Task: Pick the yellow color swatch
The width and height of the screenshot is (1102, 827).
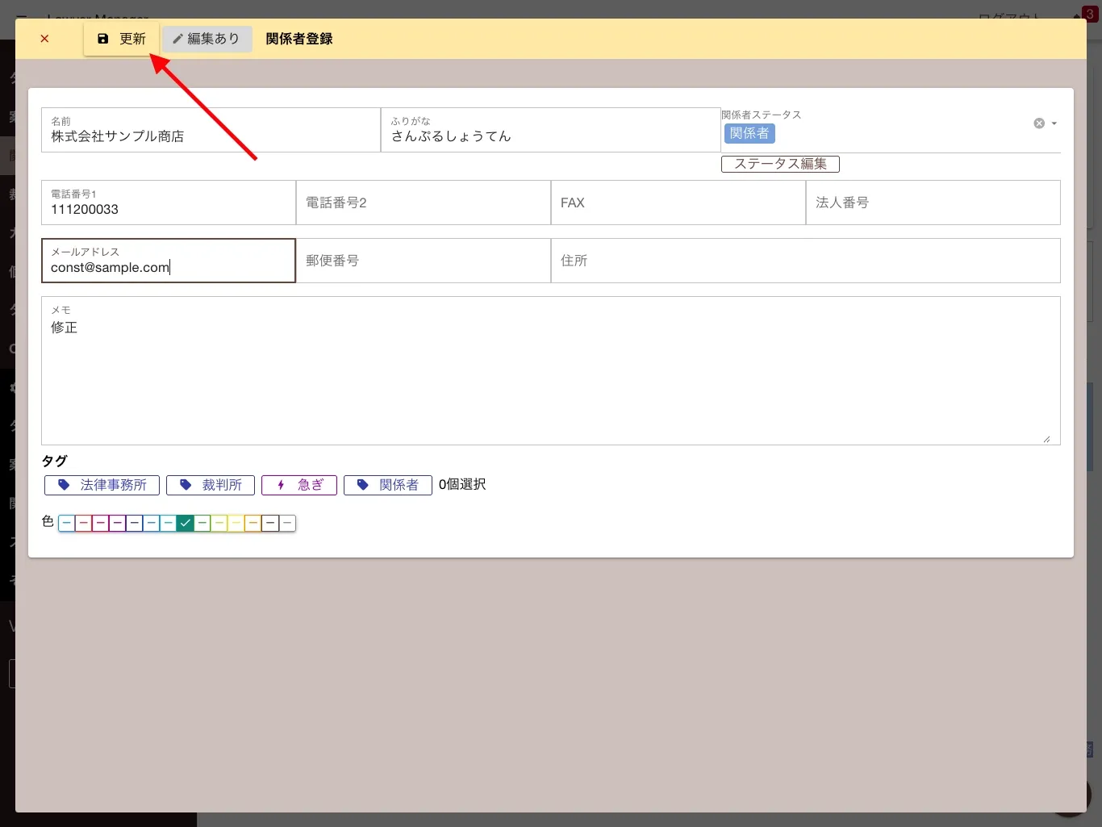Action: pos(236,524)
